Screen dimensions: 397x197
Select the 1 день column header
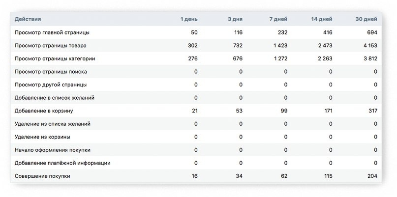point(189,19)
